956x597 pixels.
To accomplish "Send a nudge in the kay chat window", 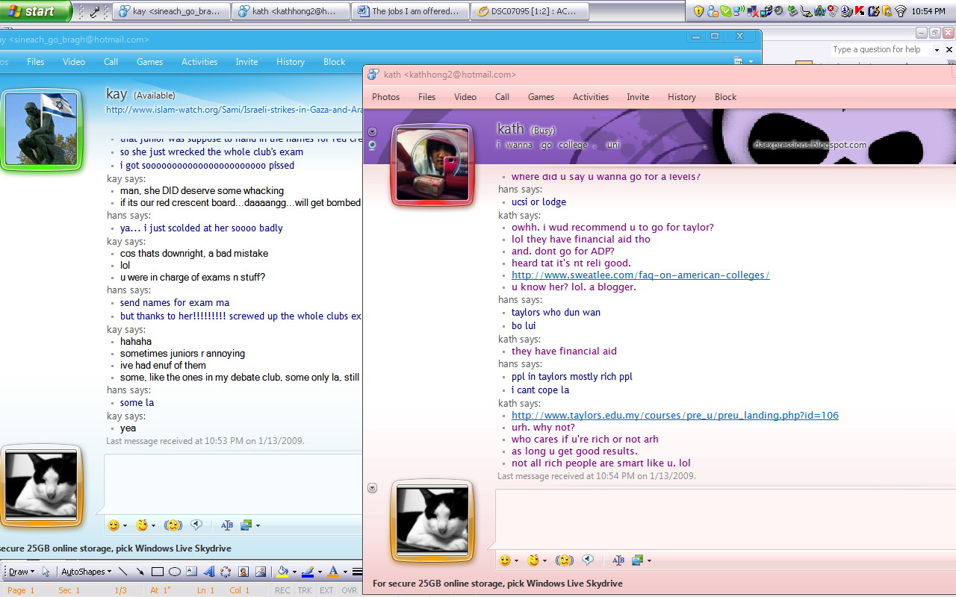I will (173, 525).
